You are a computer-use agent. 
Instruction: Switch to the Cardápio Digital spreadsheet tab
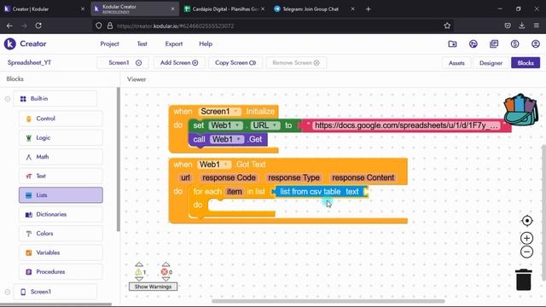[x=224, y=9]
